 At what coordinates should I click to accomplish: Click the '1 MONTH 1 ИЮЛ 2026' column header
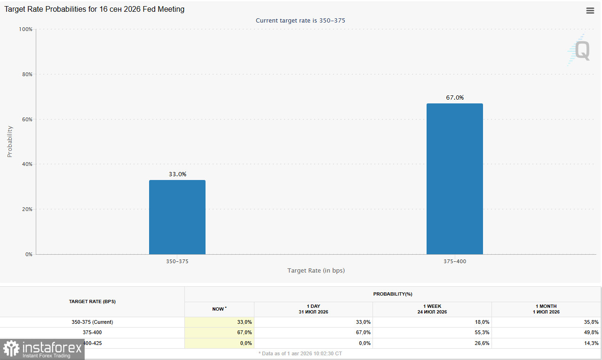click(547, 309)
